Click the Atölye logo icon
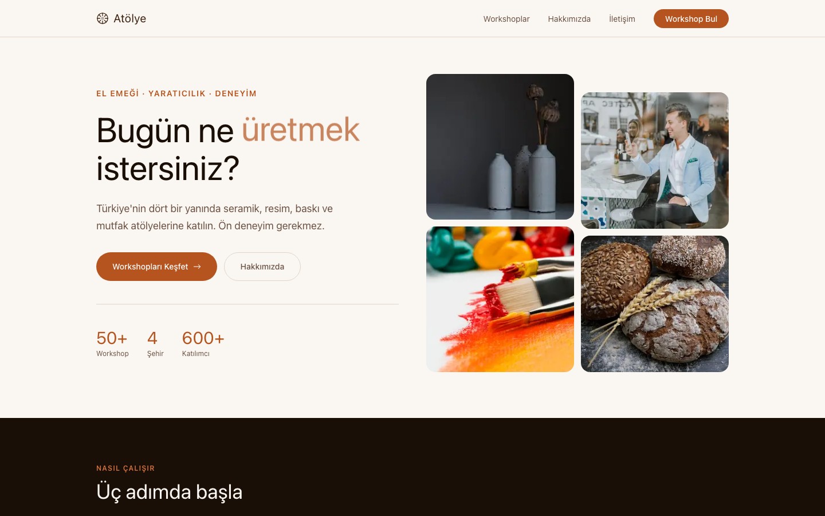This screenshot has height=516, width=825. click(x=103, y=18)
